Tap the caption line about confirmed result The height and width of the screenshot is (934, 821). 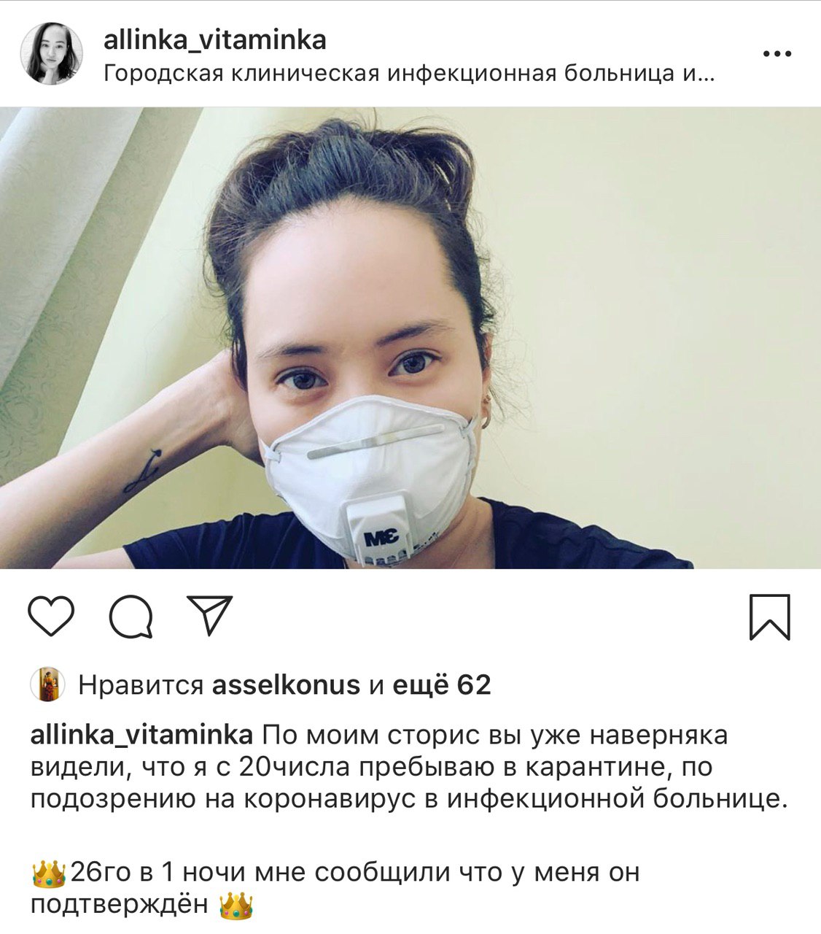pos(335,888)
